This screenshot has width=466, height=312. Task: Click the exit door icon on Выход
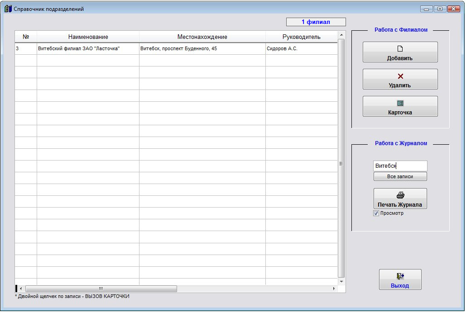(x=400, y=276)
